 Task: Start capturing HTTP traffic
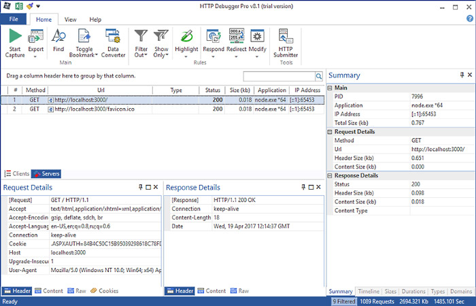[15, 43]
